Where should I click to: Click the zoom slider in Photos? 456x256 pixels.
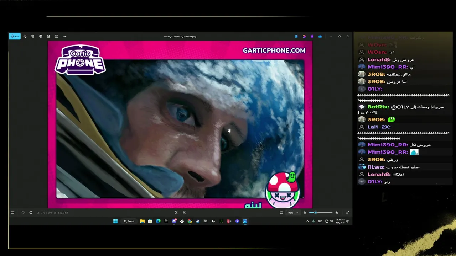[x=321, y=213]
